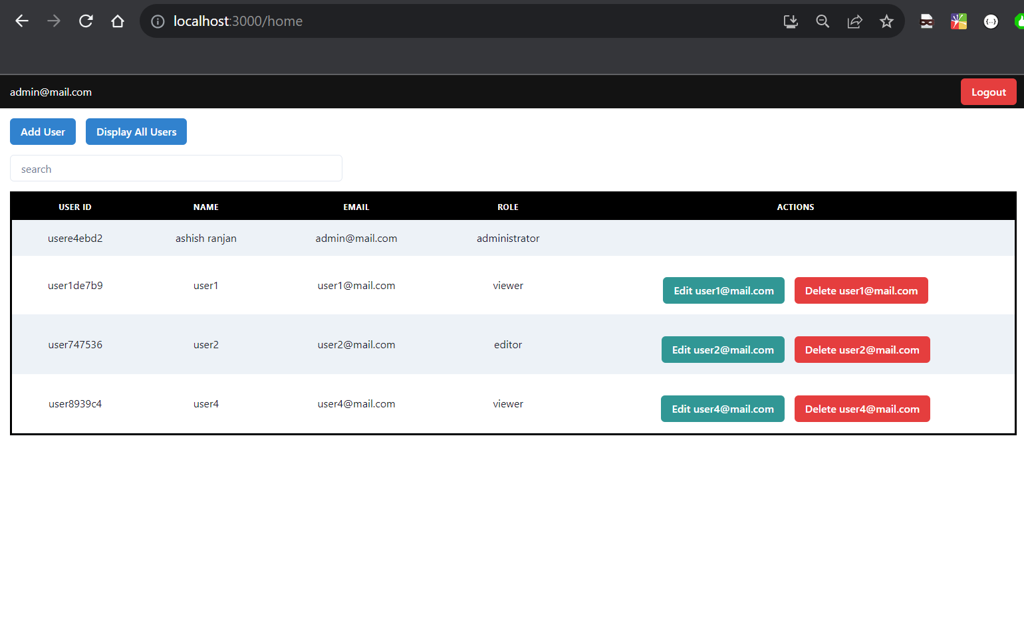
Task: Open the zoom magnifier icon
Action: (x=823, y=21)
